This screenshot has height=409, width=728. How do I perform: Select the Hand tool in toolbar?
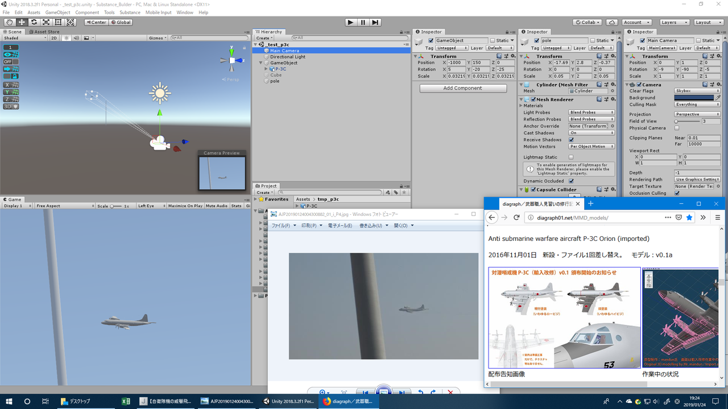click(x=10, y=22)
